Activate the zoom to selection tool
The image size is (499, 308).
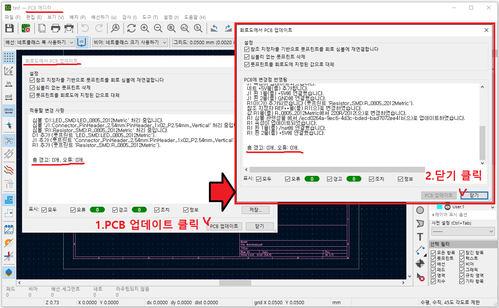[198, 28]
